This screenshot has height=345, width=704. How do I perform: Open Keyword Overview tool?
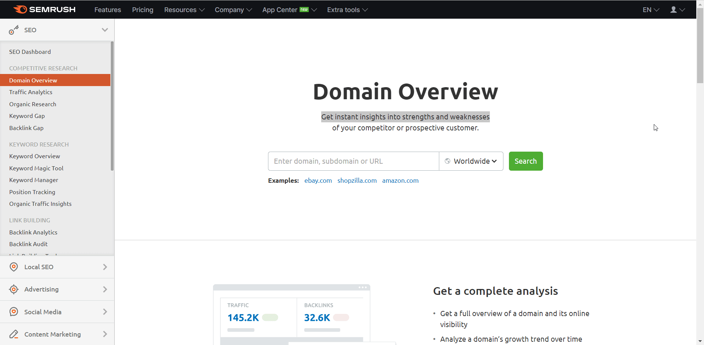[x=34, y=156]
